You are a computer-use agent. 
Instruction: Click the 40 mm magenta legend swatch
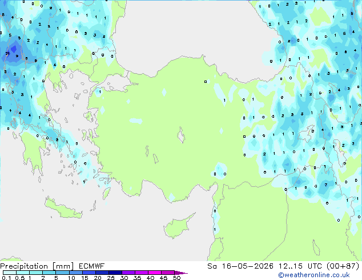(155, 273)
